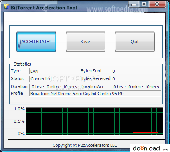Minimize the BitTorrent Acceleration Tool window

click(134, 4)
